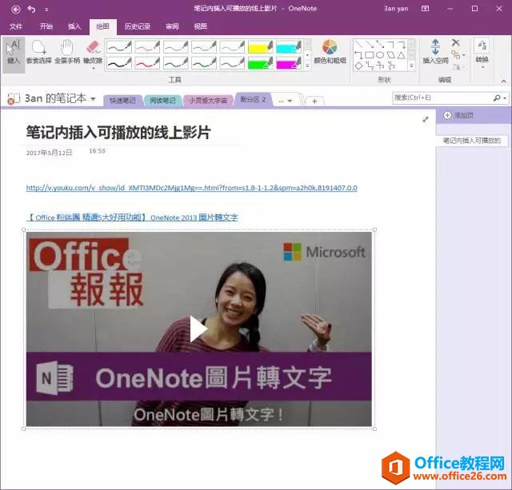This screenshot has width=512, height=490.
Task: Play the embedded OneNote video
Action: coord(198,329)
